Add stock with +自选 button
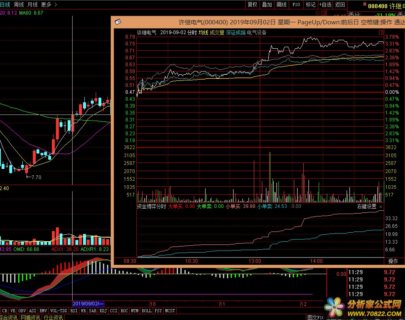 click(325, 4)
